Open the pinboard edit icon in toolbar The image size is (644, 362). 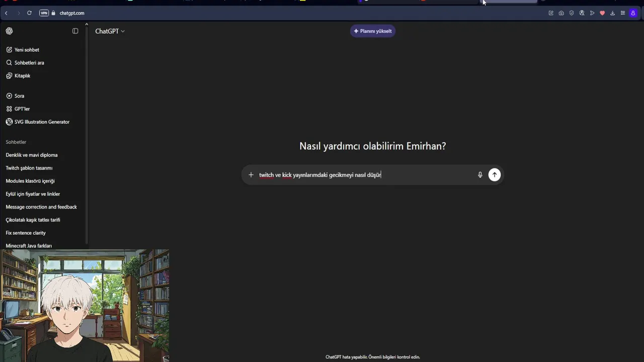[551, 13]
